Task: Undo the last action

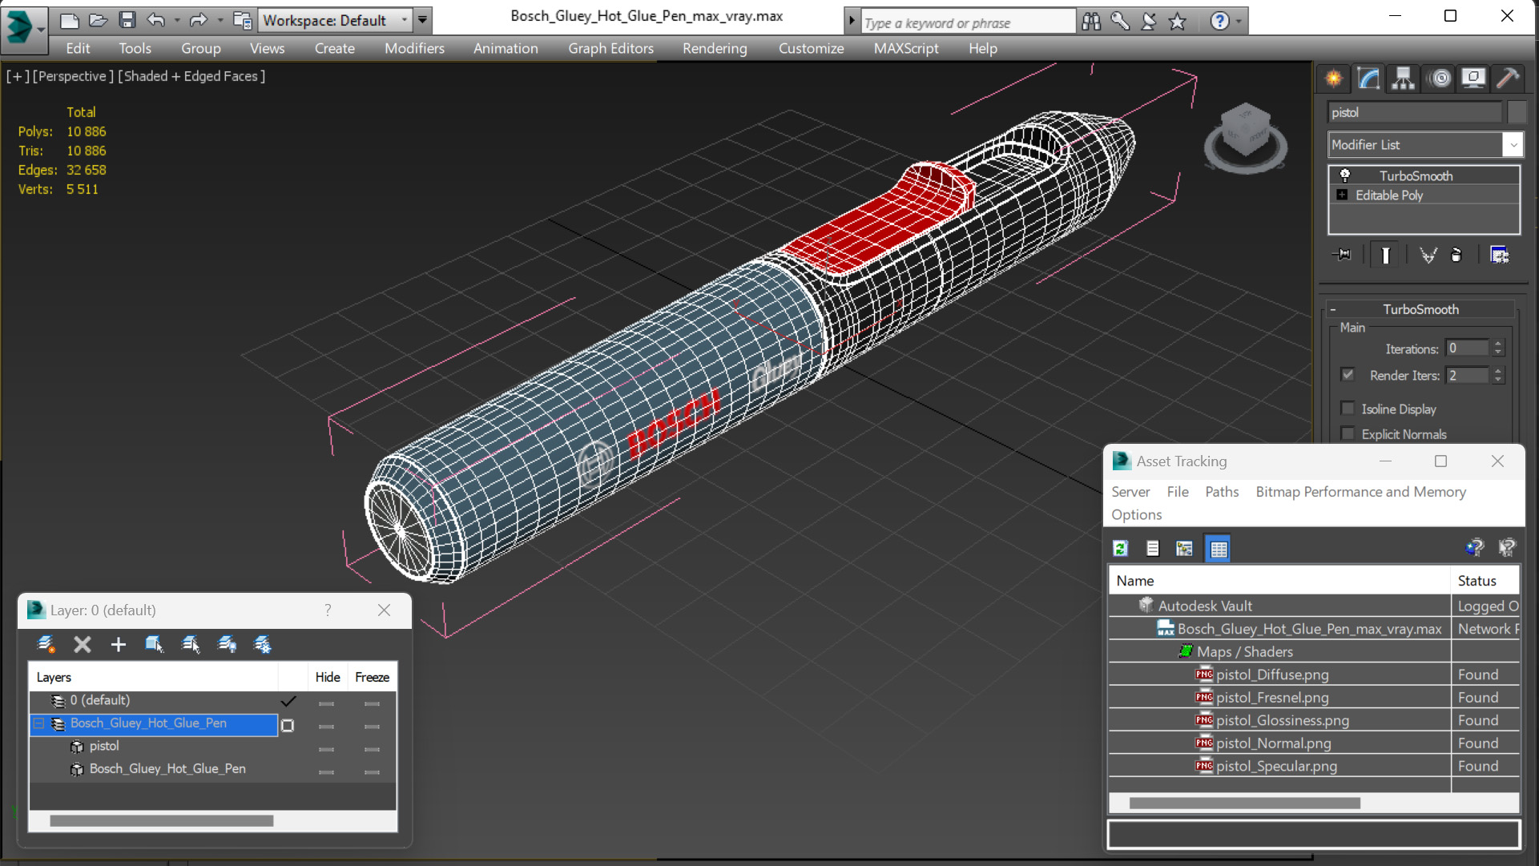Action: point(156,20)
